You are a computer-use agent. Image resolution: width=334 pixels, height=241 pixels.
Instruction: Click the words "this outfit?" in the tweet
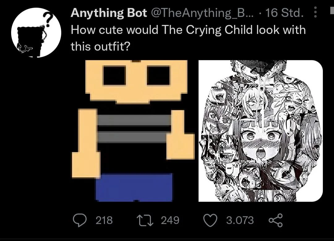click(x=101, y=47)
